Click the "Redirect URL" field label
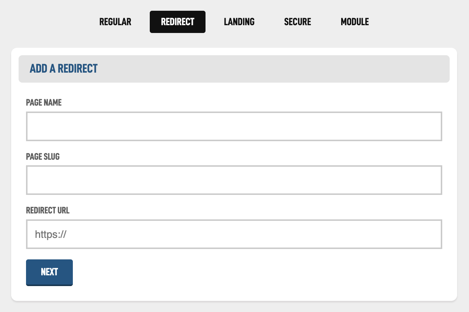The height and width of the screenshot is (312, 469). click(48, 210)
